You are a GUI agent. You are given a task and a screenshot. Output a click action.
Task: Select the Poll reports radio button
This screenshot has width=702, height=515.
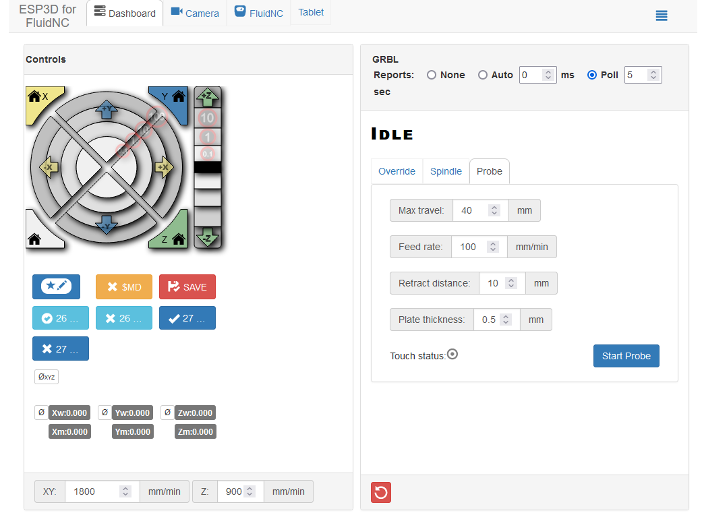click(x=592, y=75)
